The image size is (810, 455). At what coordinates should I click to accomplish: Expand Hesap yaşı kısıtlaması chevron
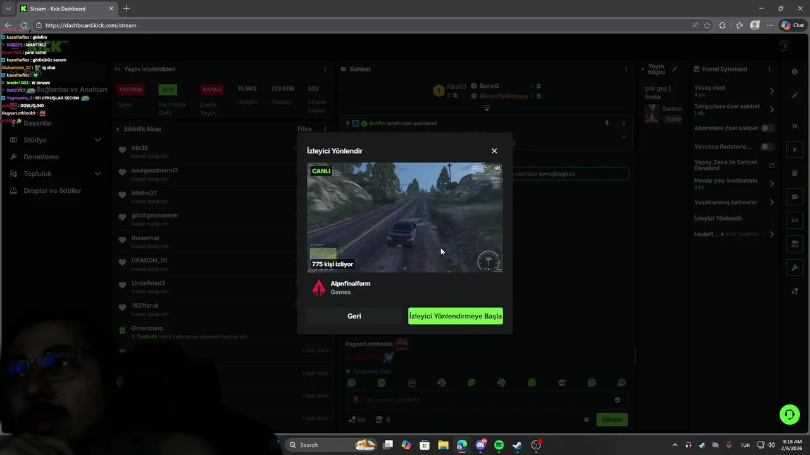coord(771,184)
